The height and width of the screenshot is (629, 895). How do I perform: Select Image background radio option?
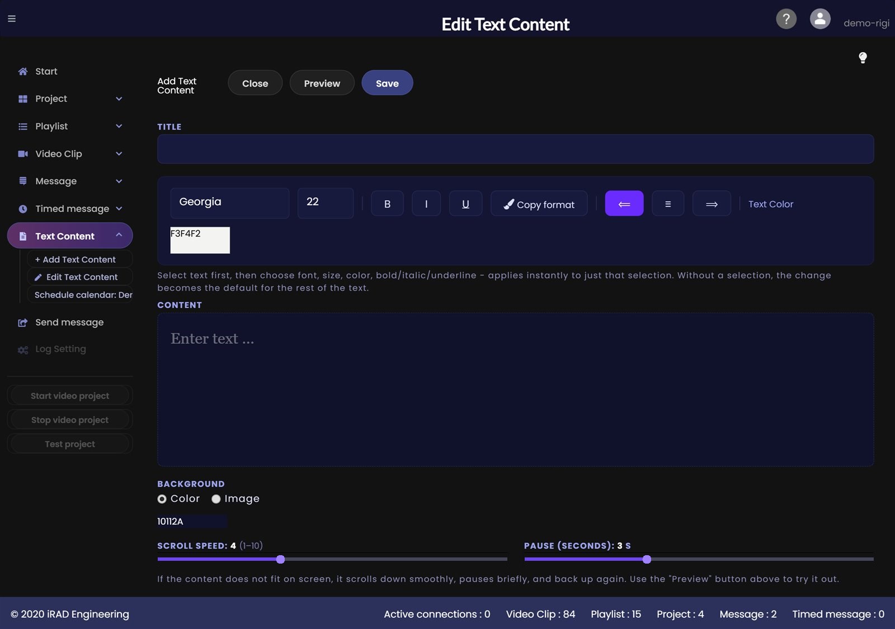(x=216, y=499)
